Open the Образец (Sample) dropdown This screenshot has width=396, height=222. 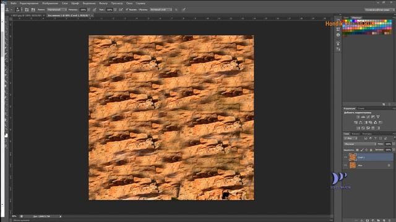click(x=161, y=10)
